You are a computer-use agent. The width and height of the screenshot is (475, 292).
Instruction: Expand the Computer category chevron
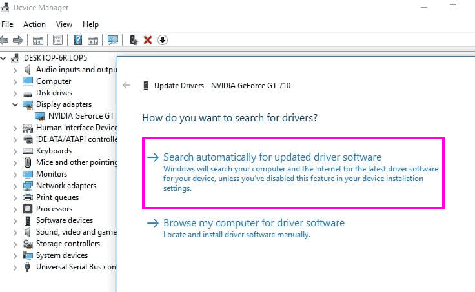coord(15,82)
